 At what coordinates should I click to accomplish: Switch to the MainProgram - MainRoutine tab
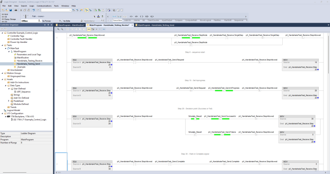point(70,25)
